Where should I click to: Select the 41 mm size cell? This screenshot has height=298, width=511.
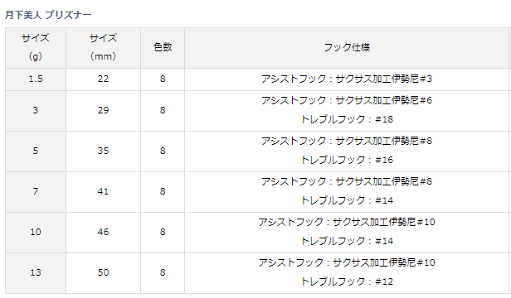[x=103, y=192]
